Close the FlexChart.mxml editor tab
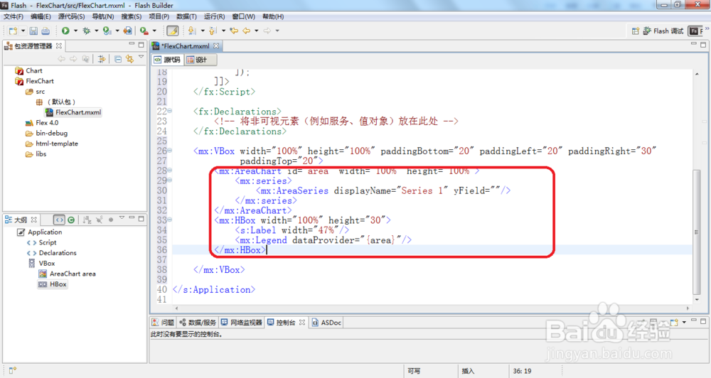The width and height of the screenshot is (711, 378). (216, 45)
